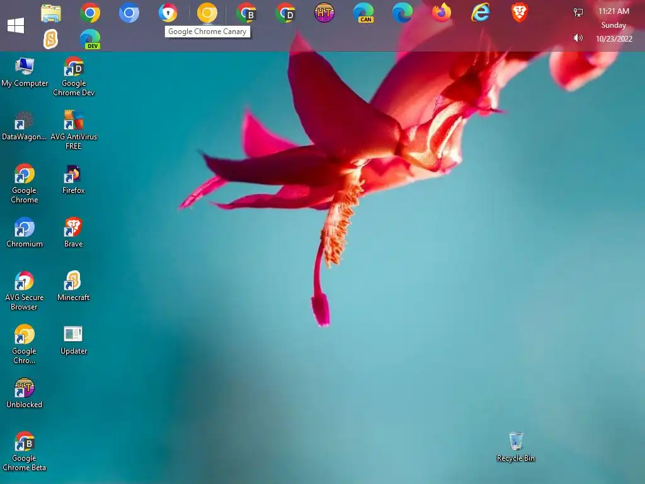Open the HT Unblocked taskbar icon

coord(324,13)
